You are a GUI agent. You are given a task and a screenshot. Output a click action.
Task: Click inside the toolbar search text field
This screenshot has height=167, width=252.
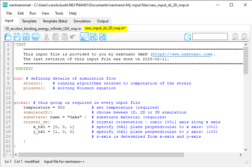[210, 37]
